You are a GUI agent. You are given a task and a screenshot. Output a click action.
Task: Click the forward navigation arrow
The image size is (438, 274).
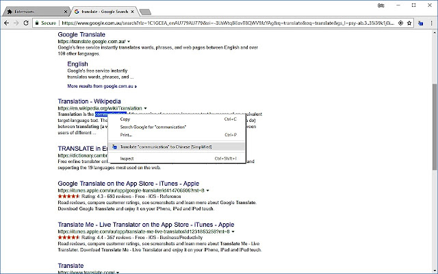click(16, 23)
